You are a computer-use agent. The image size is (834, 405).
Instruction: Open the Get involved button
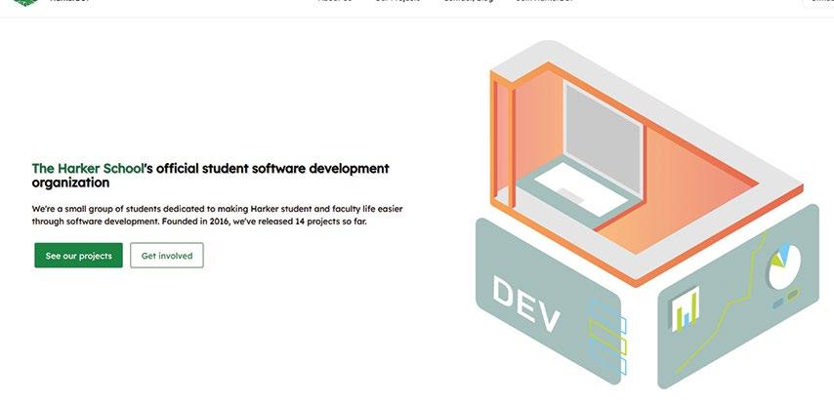(166, 256)
